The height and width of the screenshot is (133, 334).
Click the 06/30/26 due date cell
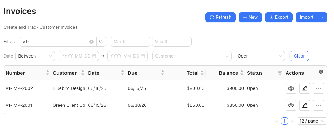137,105
